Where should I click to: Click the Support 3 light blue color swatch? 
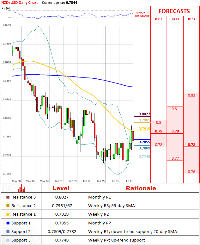[8, 240]
